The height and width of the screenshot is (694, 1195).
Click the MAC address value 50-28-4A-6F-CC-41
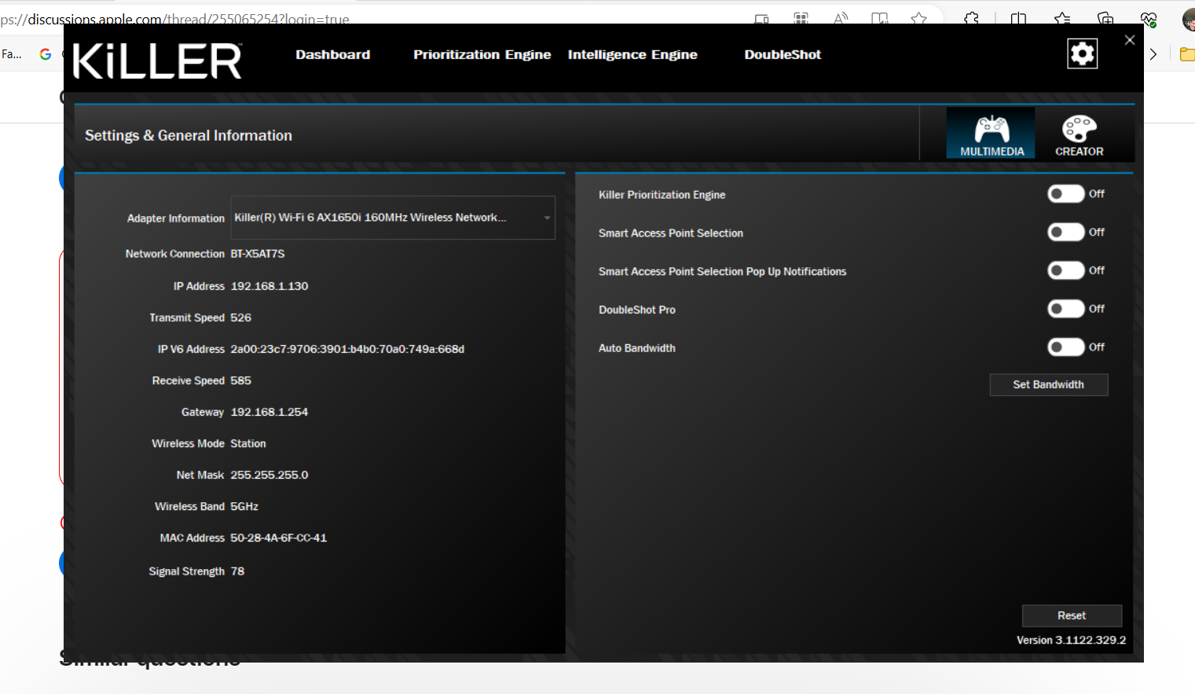[x=279, y=538]
